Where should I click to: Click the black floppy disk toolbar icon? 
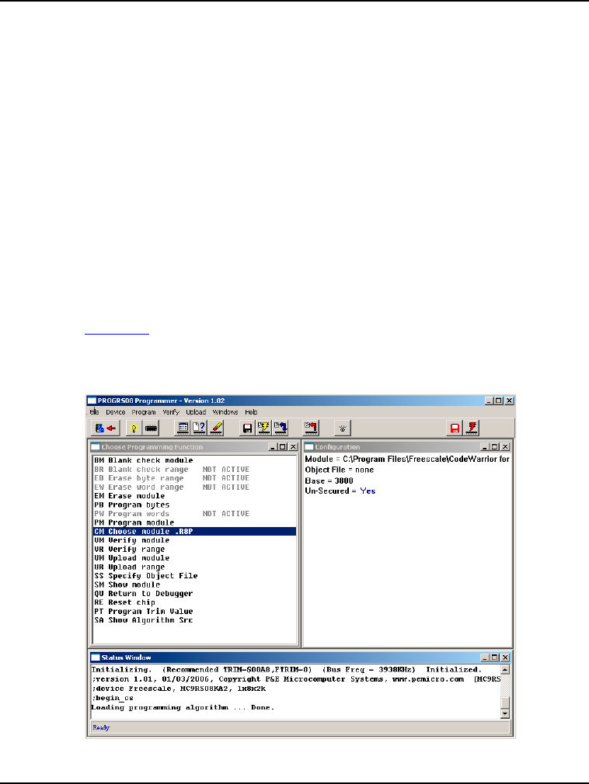point(247,428)
